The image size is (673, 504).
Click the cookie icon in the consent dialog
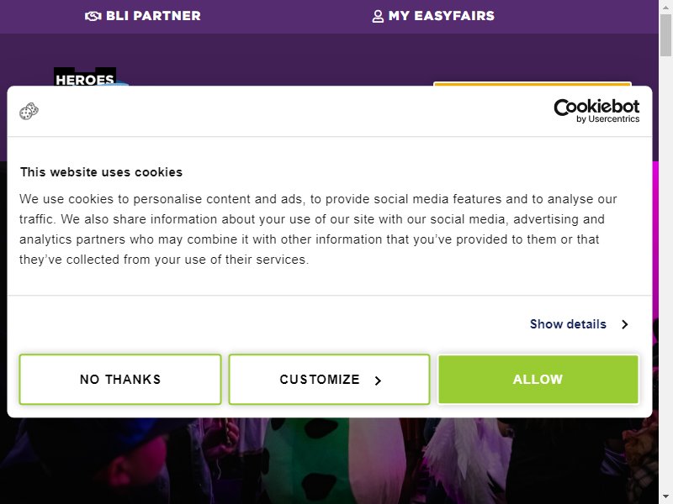point(29,112)
